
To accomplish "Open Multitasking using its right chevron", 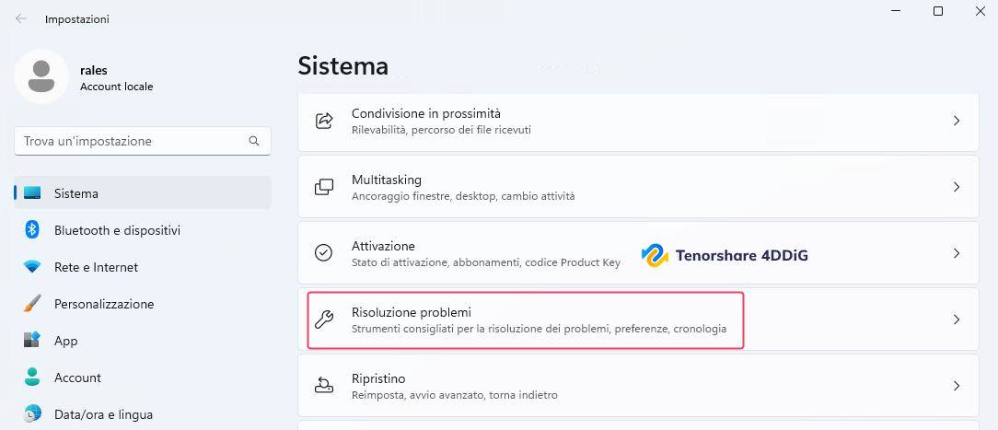I will 957,187.
